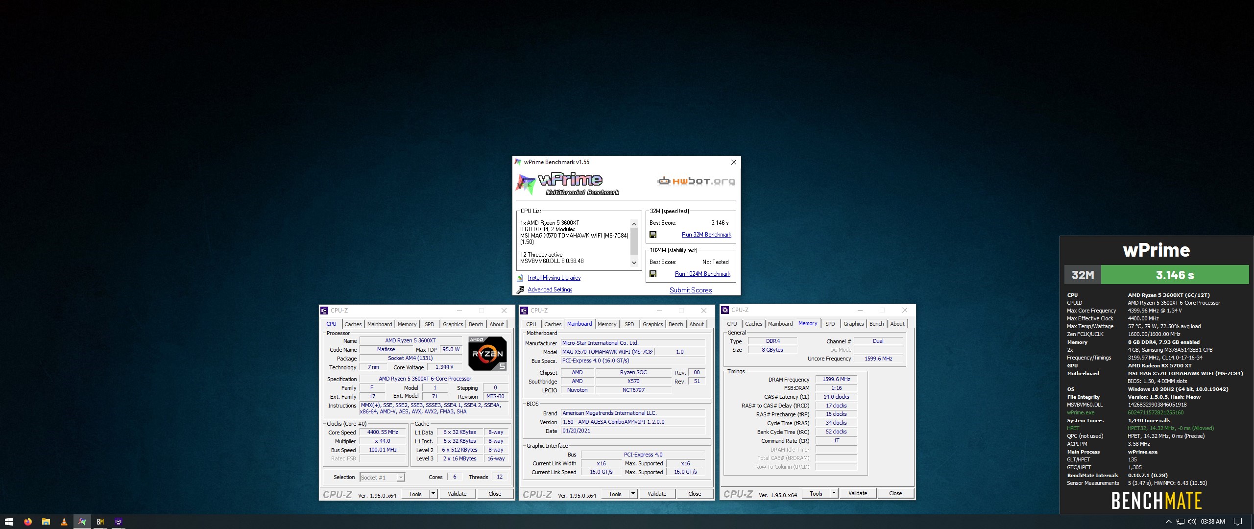This screenshot has width=1254, height=529.
Task: Click the taskbar clock showing 03:38 AM
Action: tap(1213, 522)
